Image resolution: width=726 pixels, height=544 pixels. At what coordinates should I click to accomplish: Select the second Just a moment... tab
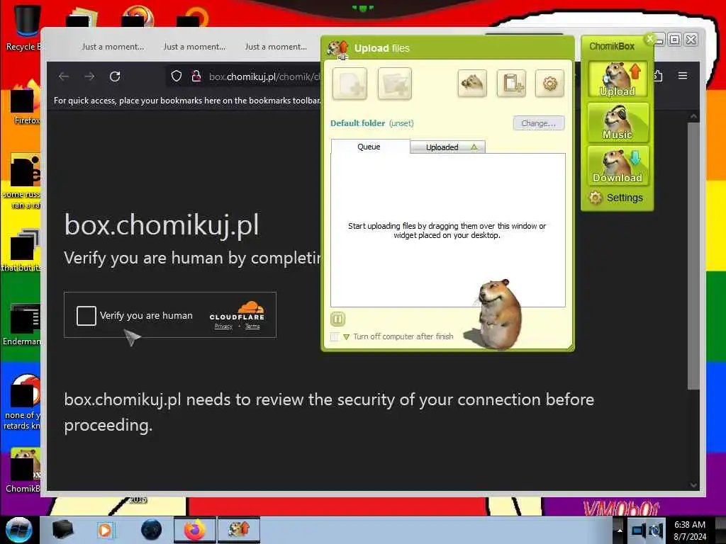coord(194,47)
